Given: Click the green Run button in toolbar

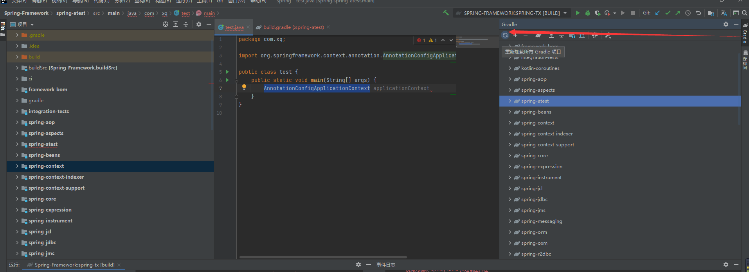Looking at the screenshot, I should 578,13.
